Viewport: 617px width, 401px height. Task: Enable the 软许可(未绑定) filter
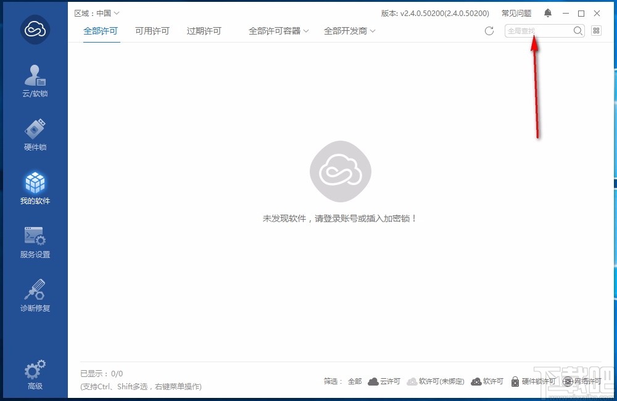point(436,381)
